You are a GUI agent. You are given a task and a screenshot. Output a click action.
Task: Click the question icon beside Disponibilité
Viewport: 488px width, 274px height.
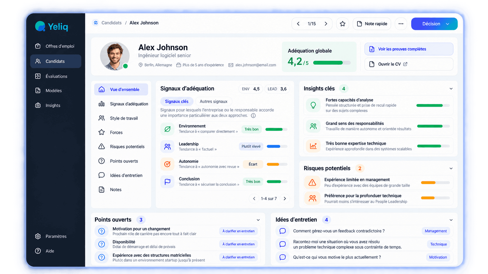click(102, 244)
